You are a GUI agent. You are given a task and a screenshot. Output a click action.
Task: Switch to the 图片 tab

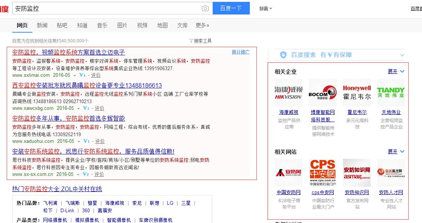coord(122,25)
